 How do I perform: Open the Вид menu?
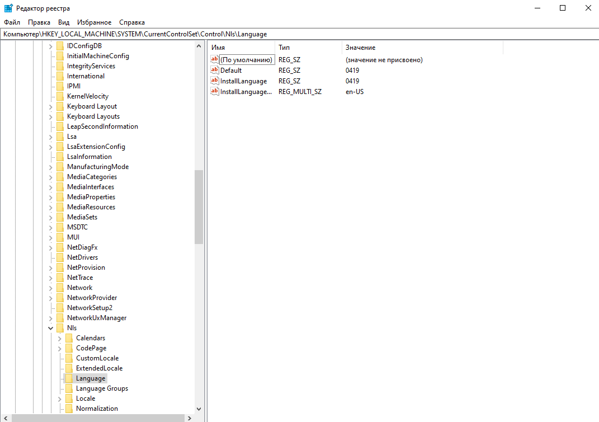coord(64,22)
